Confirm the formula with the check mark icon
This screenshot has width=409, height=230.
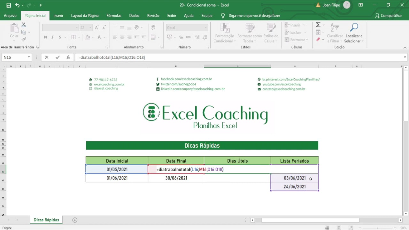[x=58, y=57]
